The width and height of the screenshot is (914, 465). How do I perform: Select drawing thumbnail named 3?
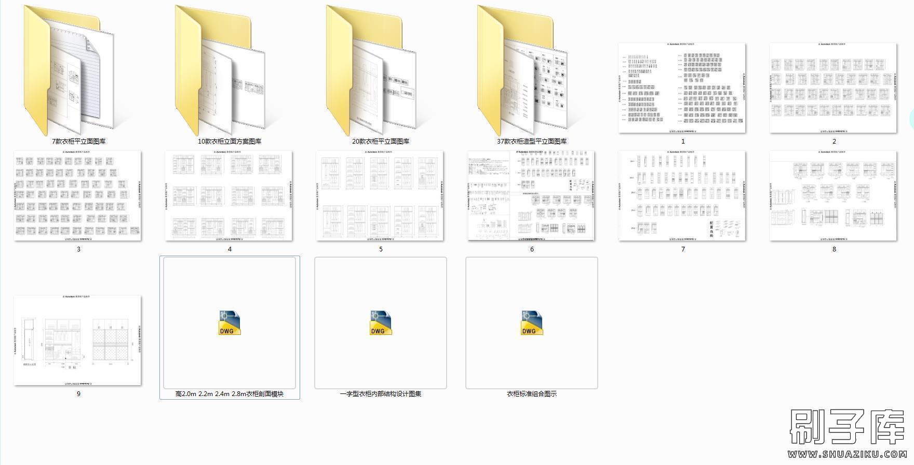78,196
